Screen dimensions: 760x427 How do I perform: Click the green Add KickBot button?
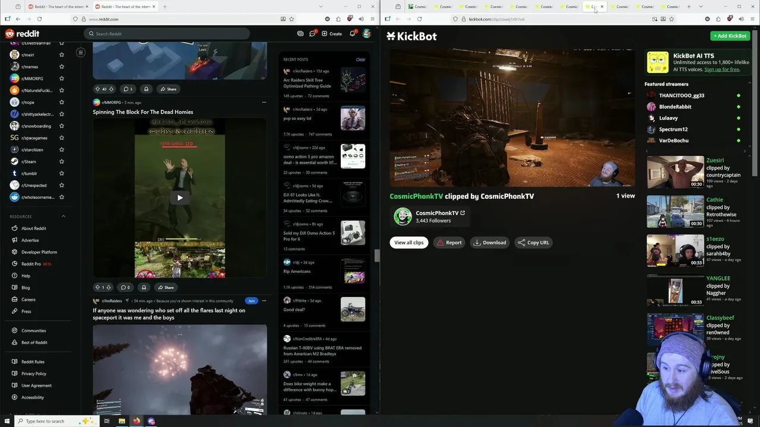[730, 36]
